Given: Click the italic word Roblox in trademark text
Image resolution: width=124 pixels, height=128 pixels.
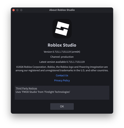Looking at the screenshot, I should point(51,67).
